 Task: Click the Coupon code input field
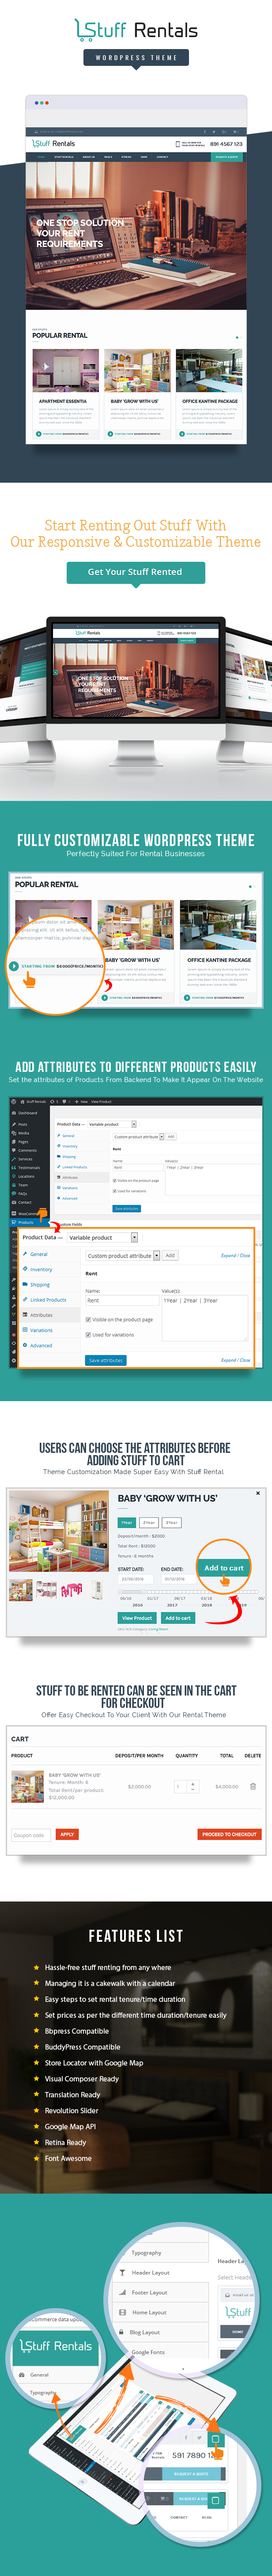coord(31,1835)
